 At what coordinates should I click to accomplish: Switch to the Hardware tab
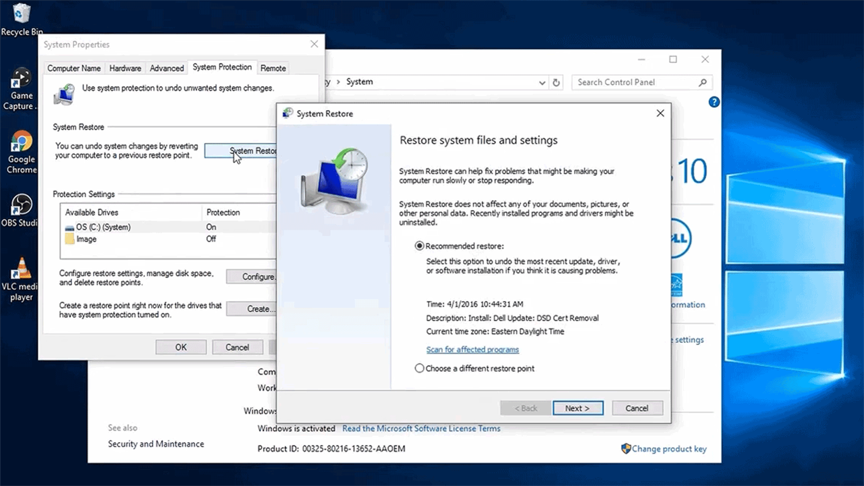click(x=126, y=68)
